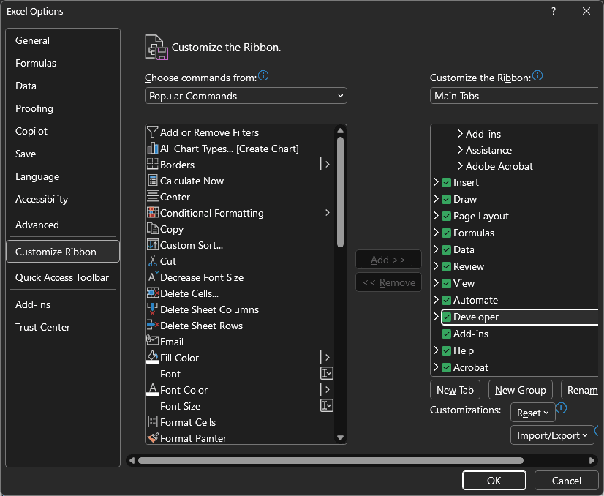Click the Borders grid icon
Image resolution: width=604 pixels, height=496 pixels.
(153, 165)
